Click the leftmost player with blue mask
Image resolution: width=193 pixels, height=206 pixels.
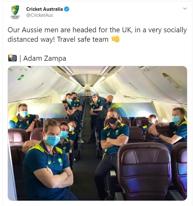pyautogui.click(x=24, y=117)
